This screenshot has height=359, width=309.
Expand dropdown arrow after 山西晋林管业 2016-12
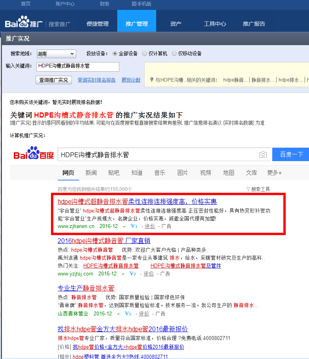coord(118,314)
